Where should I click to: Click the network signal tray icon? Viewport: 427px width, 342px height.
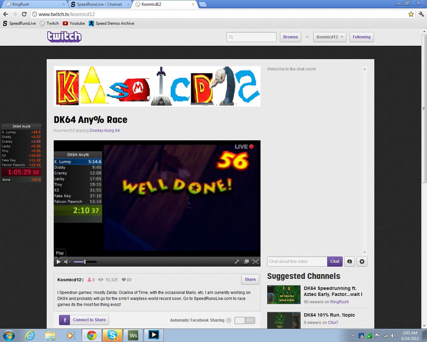385,336
